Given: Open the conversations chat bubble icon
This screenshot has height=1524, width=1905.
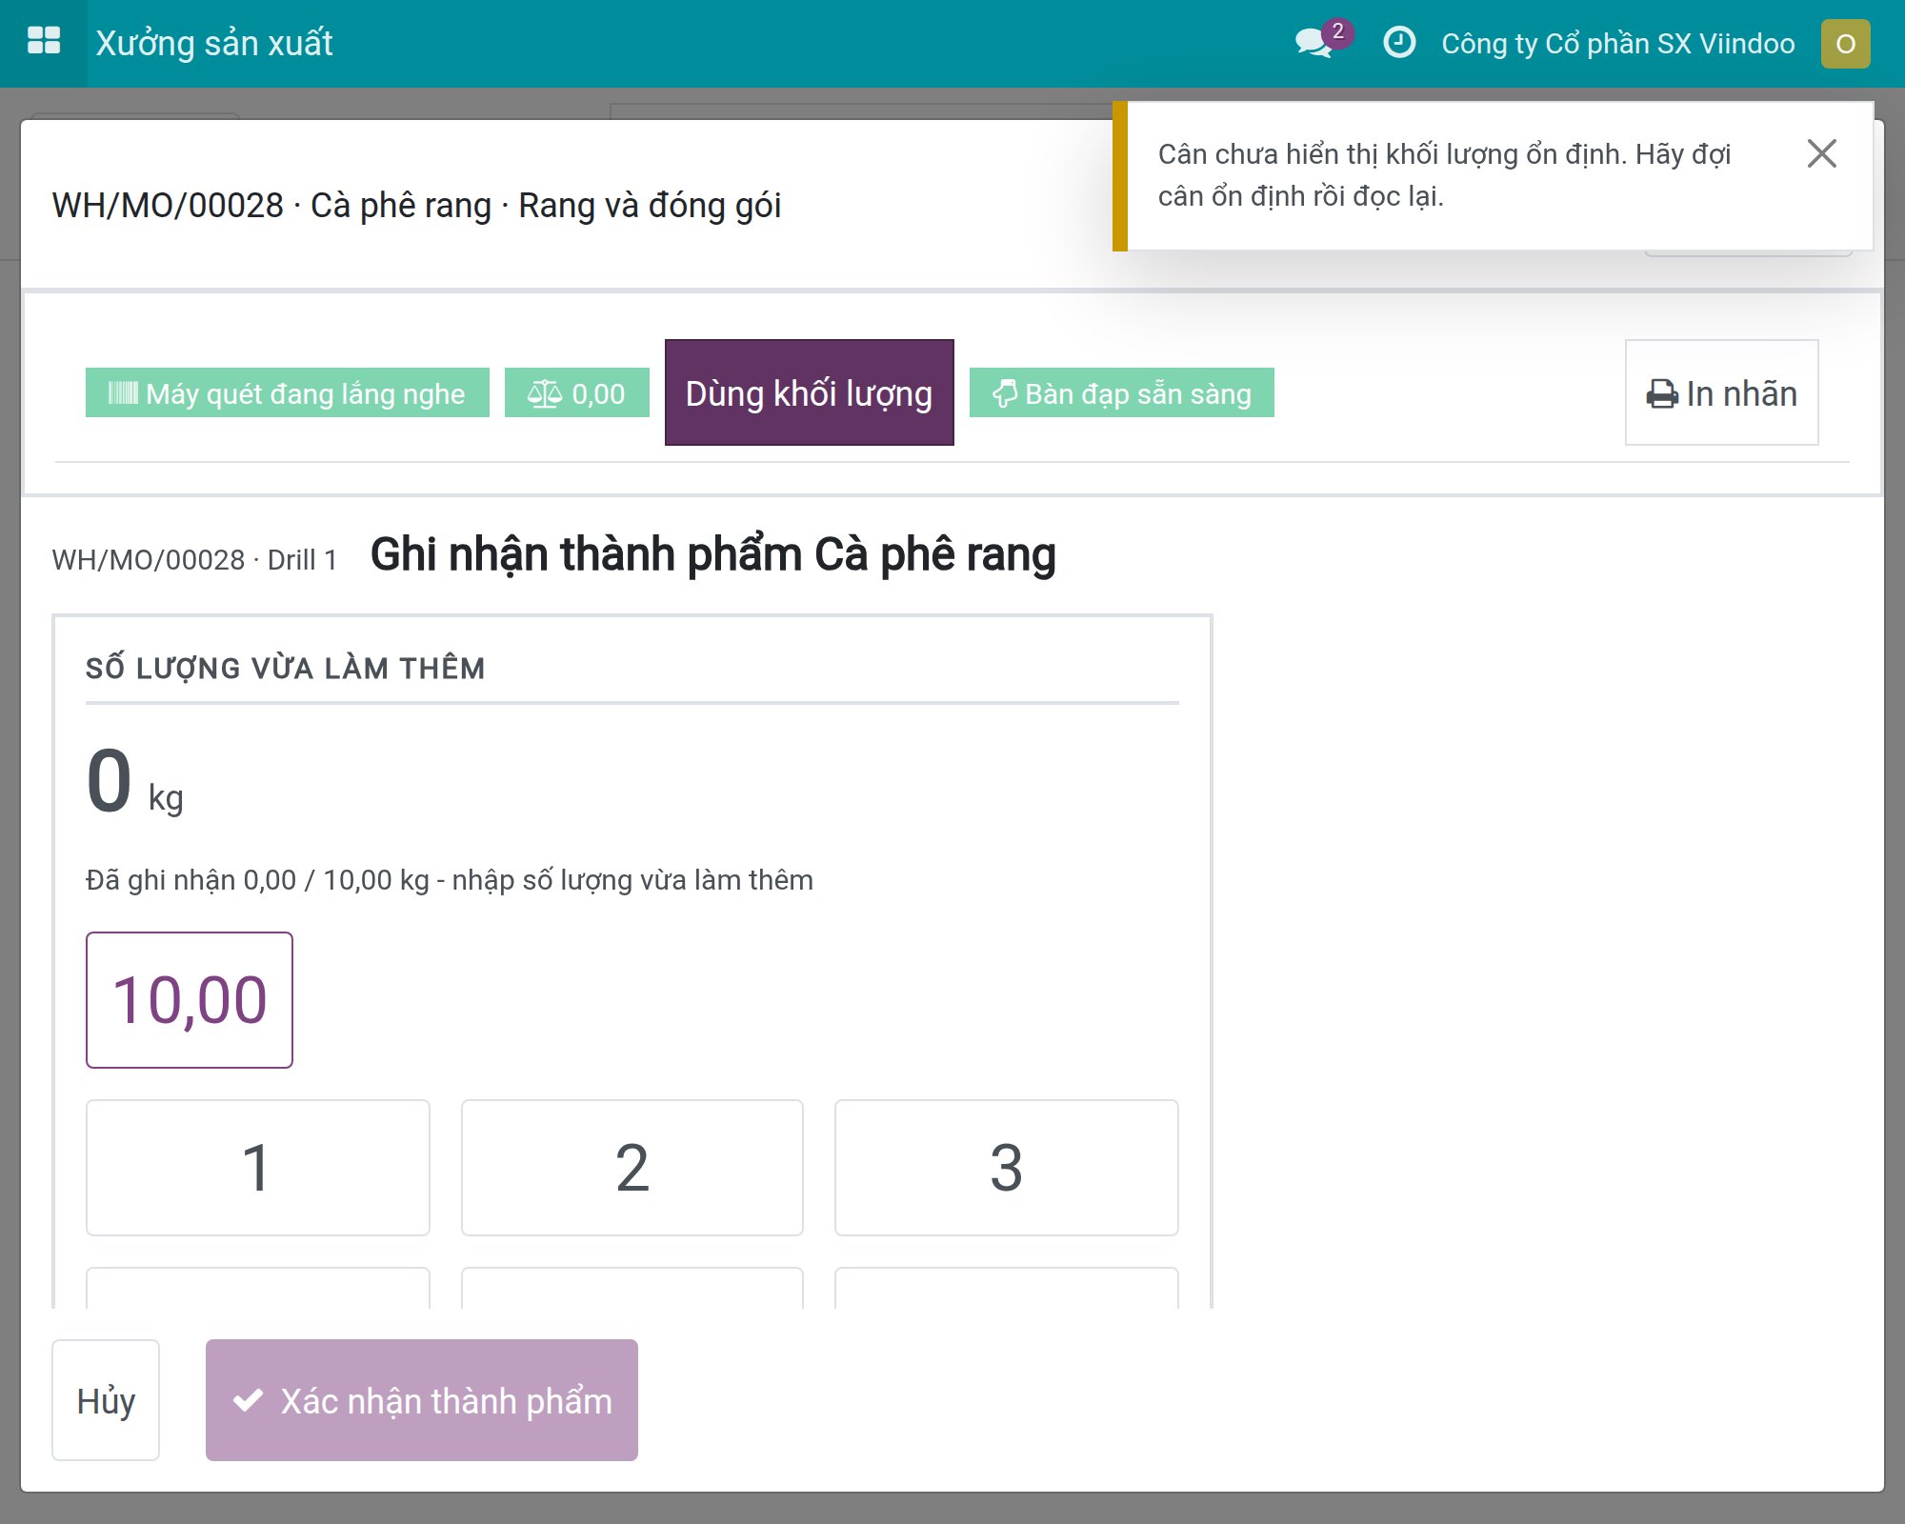Looking at the screenshot, I should (x=1314, y=43).
